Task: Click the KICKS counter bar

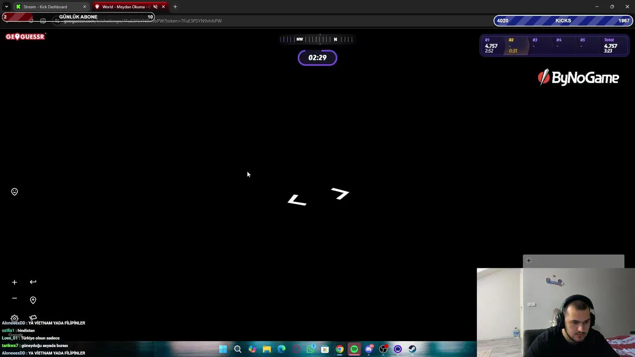Action: click(x=563, y=21)
